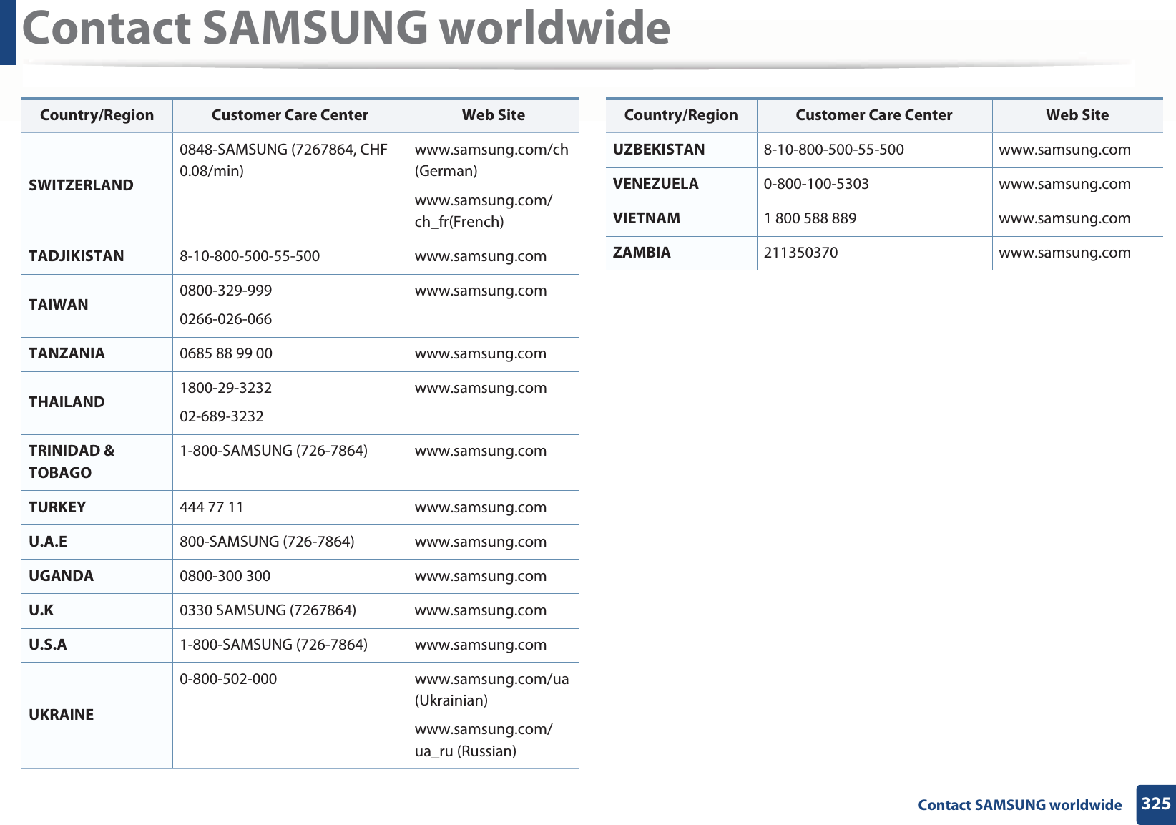Click Trinidad & Tobago's 1-800-SAMSUNG number

coord(274,451)
